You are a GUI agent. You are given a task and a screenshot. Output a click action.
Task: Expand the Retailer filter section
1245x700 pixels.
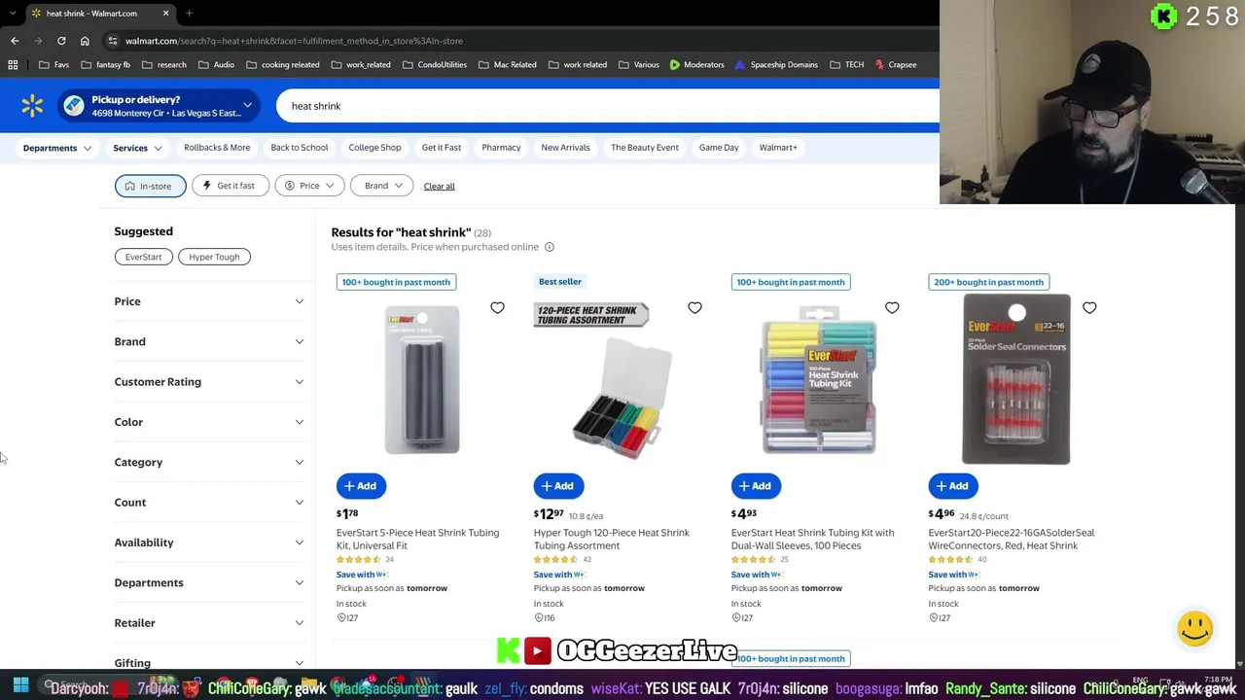209,623
